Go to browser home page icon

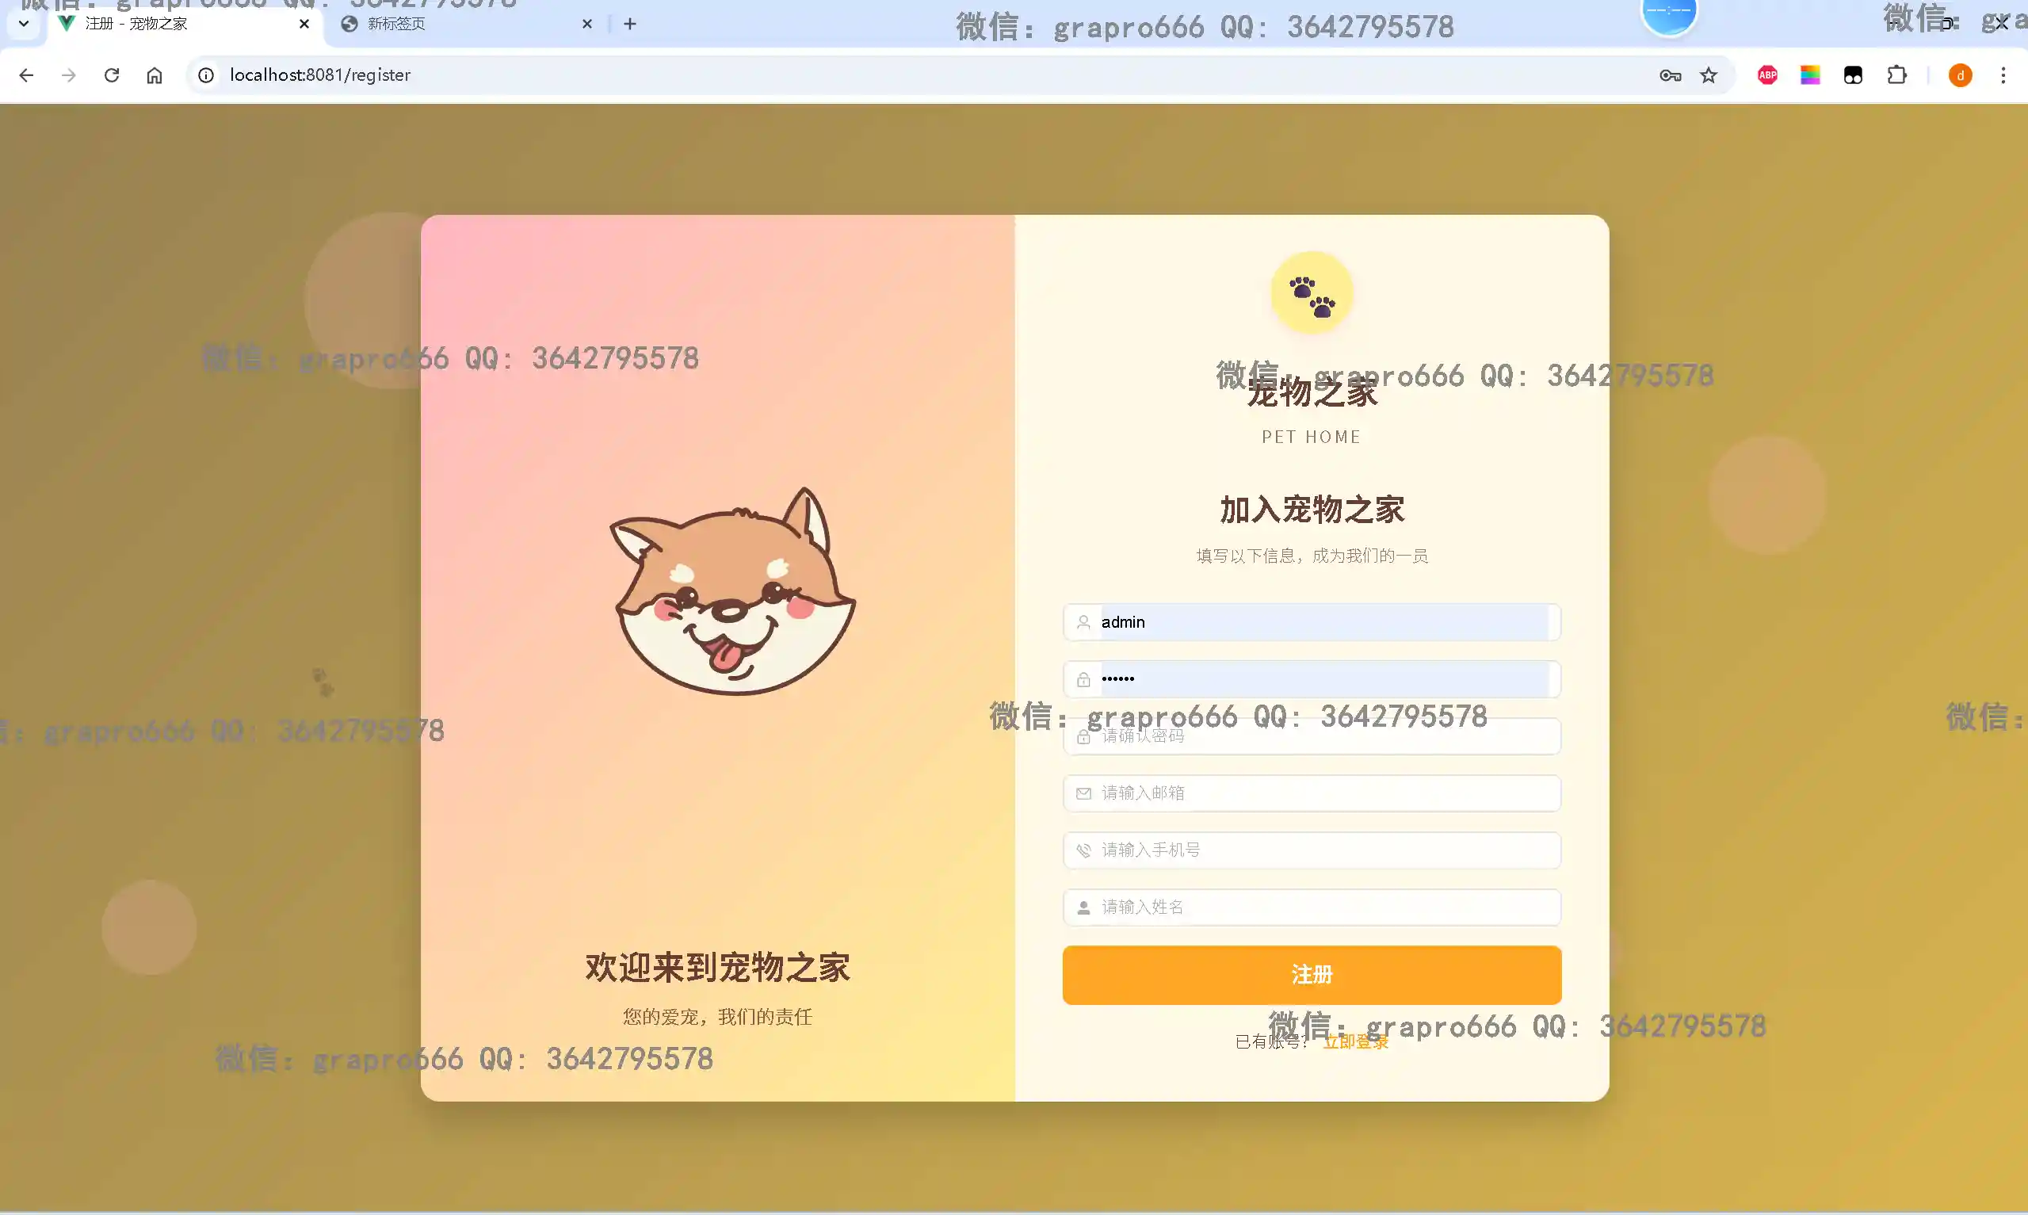point(155,75)
